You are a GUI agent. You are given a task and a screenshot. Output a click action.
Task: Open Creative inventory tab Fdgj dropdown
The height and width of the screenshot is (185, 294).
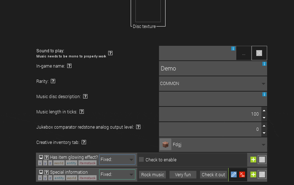[x=213, y=144]
